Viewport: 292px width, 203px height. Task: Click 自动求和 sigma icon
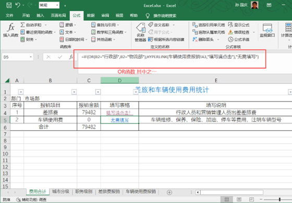[x=22, y=25]
